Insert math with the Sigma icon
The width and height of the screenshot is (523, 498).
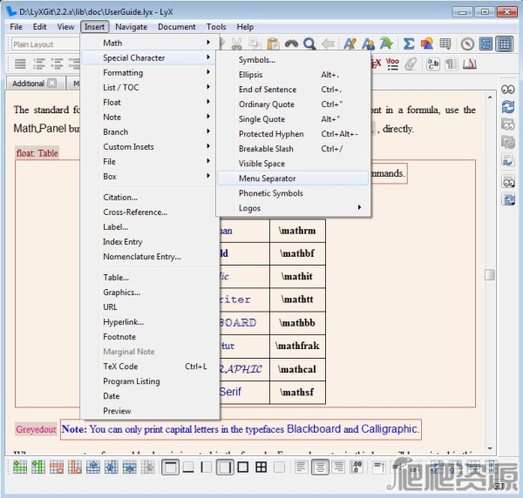408,44
